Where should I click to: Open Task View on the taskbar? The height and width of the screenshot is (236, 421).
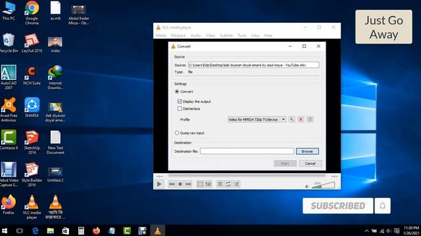point(20,230)
